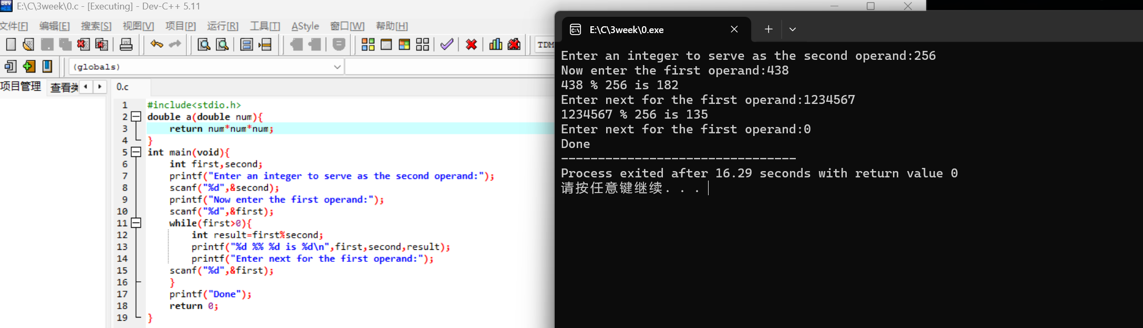Open the (globals) class dropdown
Screen dimensions: 1143x328
206,67
